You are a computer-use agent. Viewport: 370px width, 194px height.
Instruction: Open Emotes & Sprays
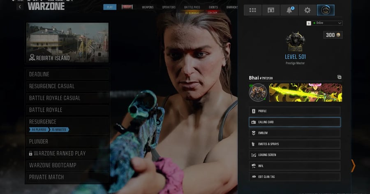[x=294, y=144]
